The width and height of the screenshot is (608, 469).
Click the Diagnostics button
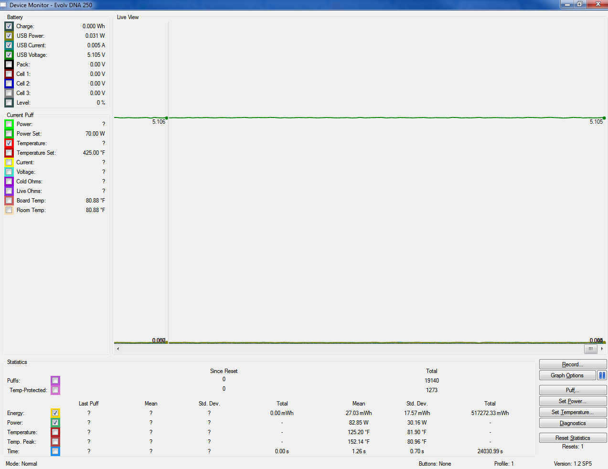point(573,423)
